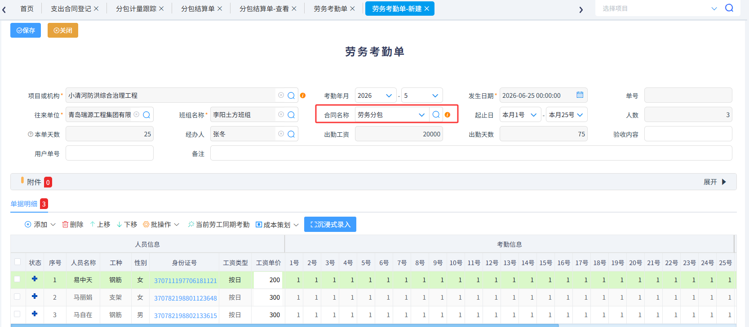Image resolution: width=749 pixels, height=327 pixels.
Task: Clear the 项目或机构 field value
Action: click(x=281, y=95)
